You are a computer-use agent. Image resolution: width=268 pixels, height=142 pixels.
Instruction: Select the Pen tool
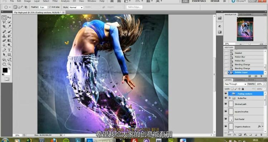pos(4,50)
